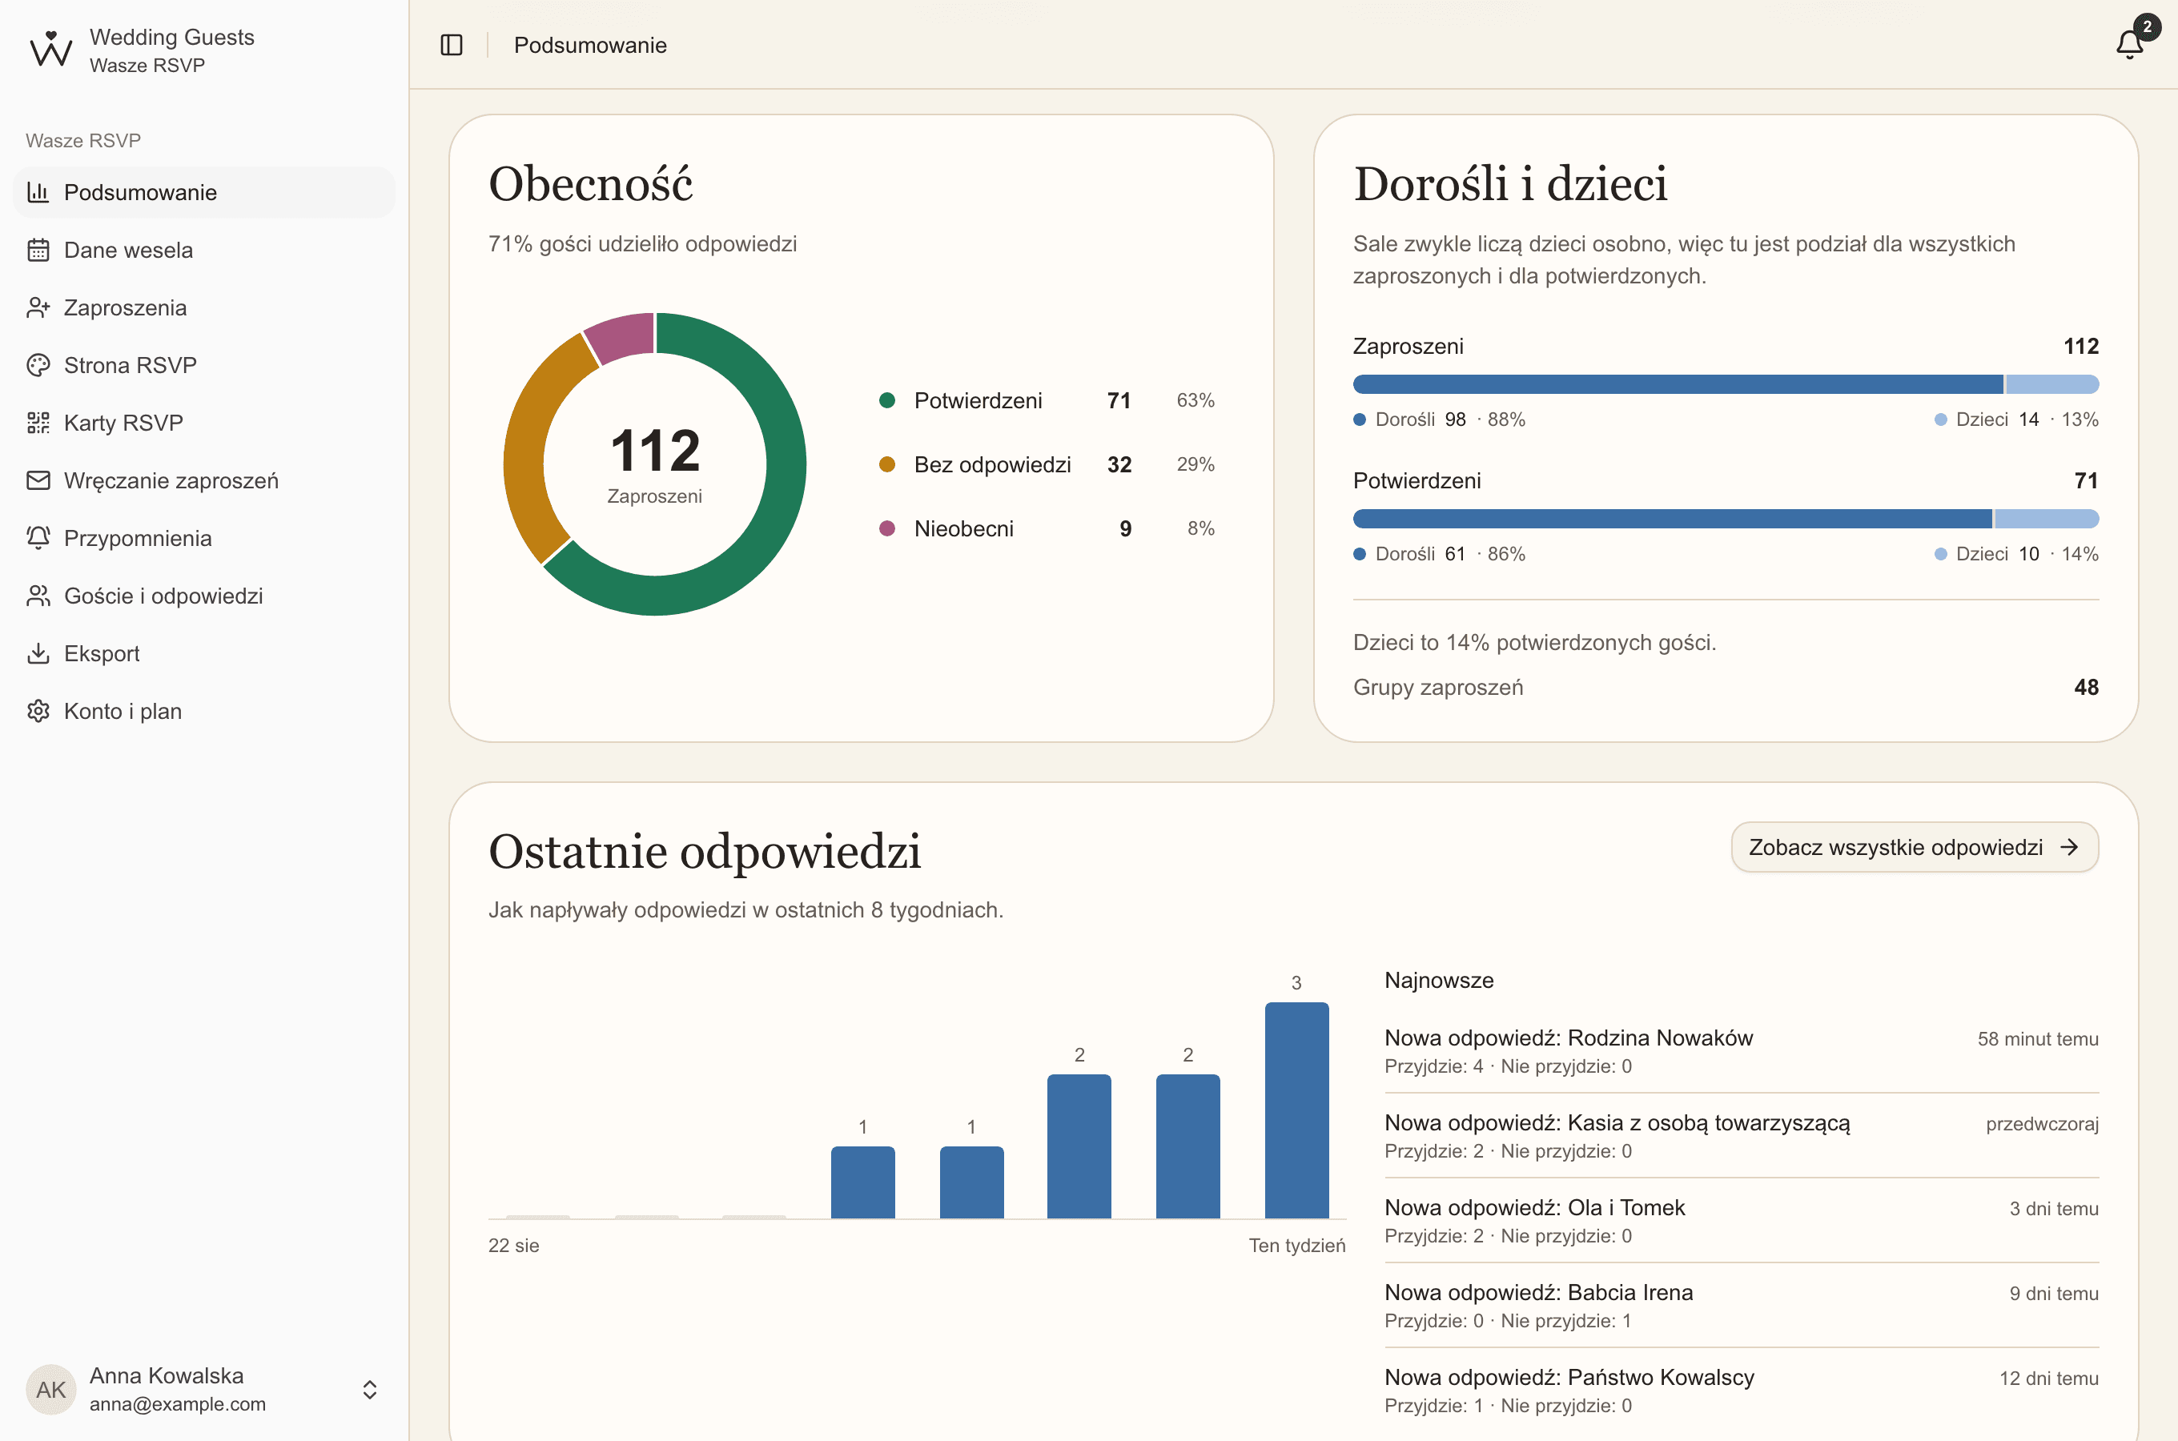This screenshot has height=1441, width=2178.
Task: Expand the Anna Kowalska account switcher chevron
Action: click(x=369, y=1389)
